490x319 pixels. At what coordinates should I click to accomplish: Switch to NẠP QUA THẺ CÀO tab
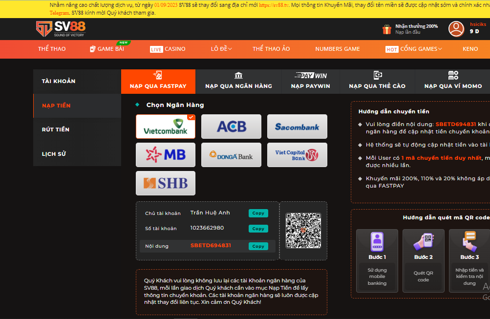click(377, 82)
